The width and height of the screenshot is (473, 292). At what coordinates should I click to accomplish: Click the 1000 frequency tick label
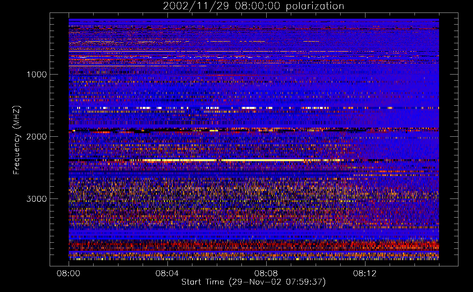(37, 74)
